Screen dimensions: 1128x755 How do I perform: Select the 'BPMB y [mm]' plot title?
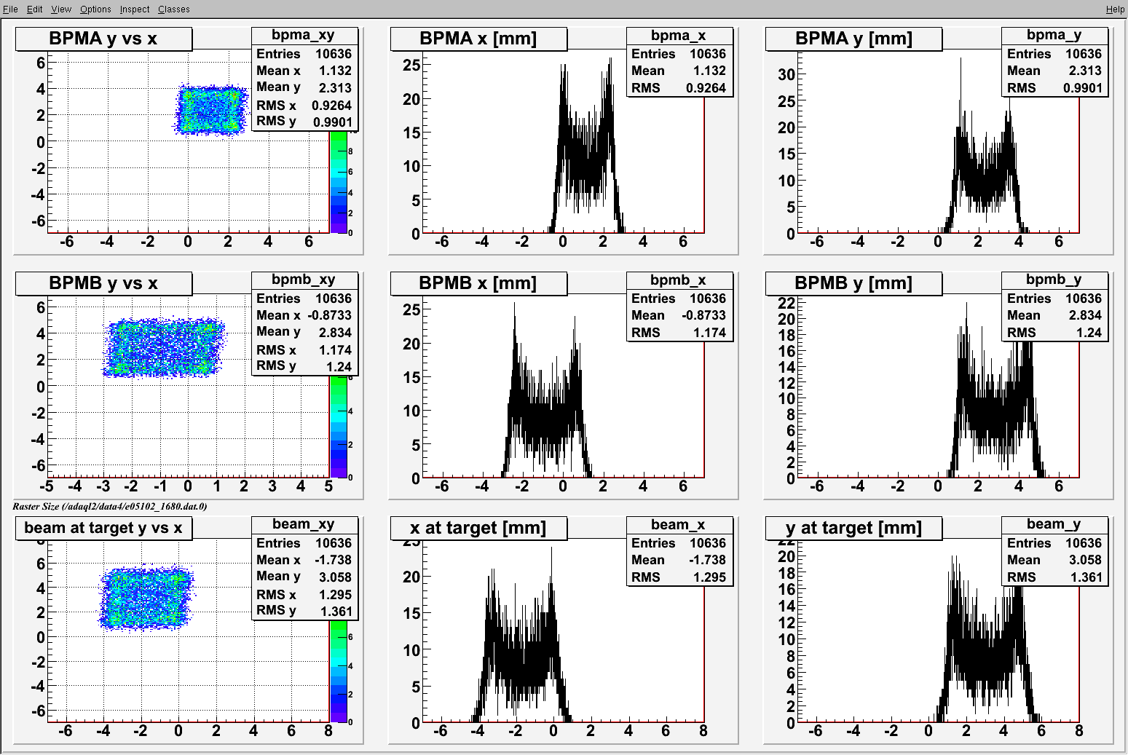click(x=853, y=283)
